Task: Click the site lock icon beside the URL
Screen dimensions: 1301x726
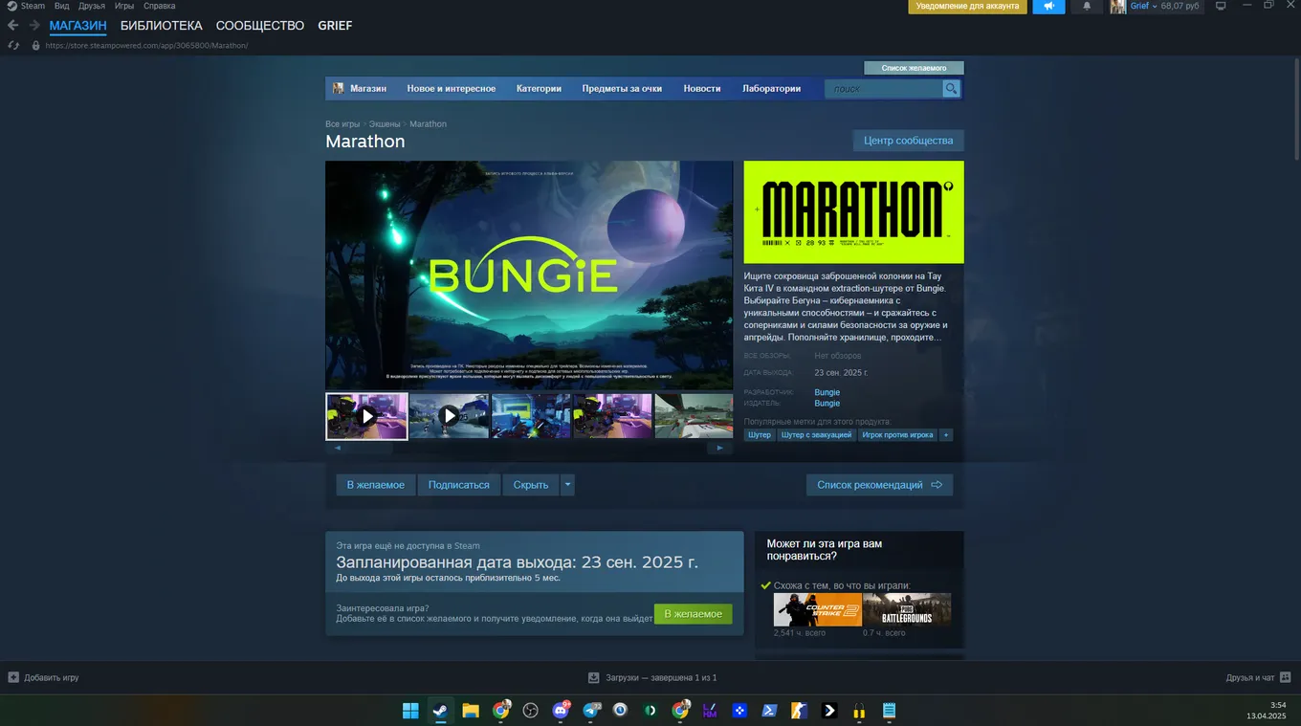Action: (36, 45)
